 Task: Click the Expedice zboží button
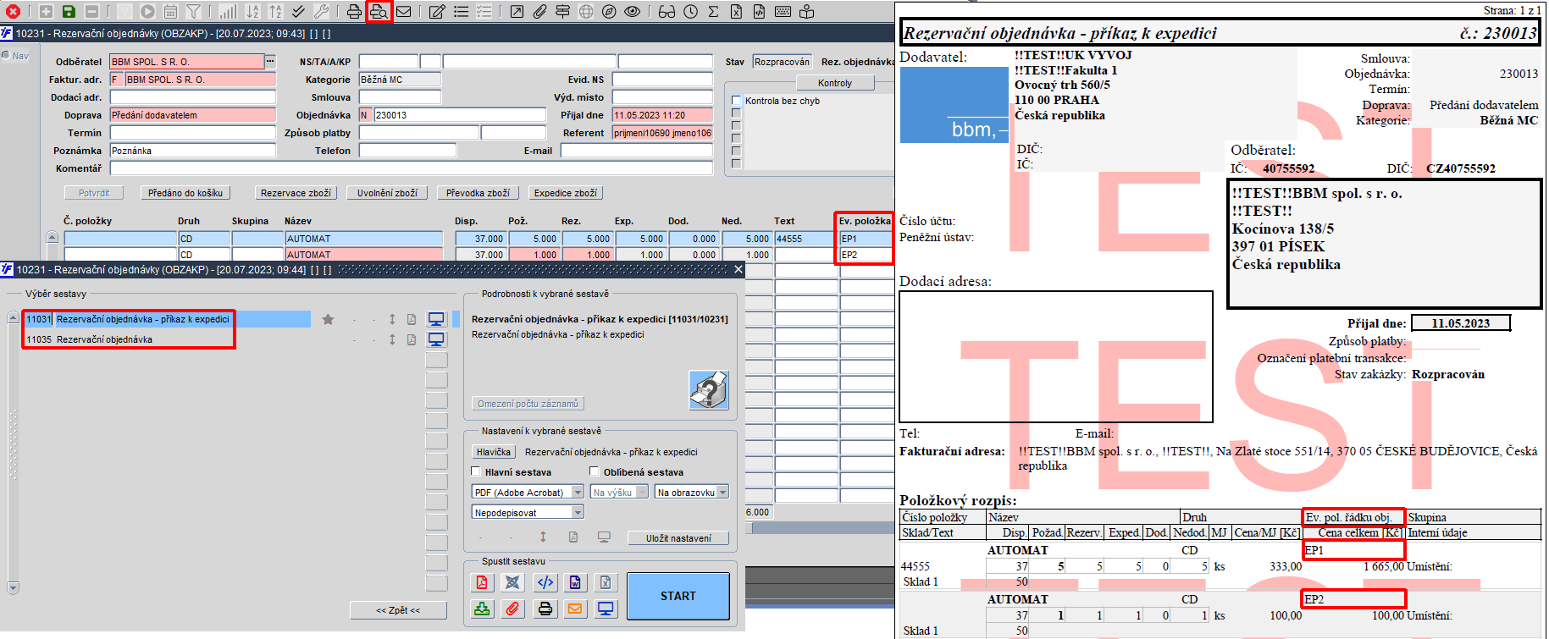coord(565,193)
